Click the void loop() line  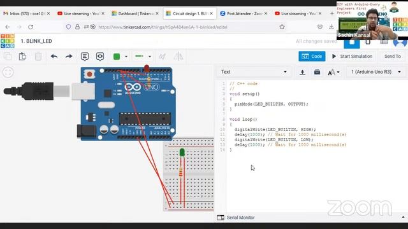click(243, 120)
